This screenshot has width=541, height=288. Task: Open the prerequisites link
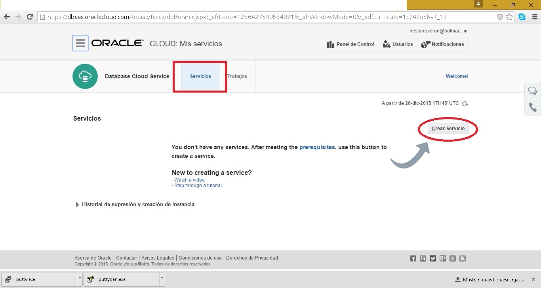(x=317, y=147)
